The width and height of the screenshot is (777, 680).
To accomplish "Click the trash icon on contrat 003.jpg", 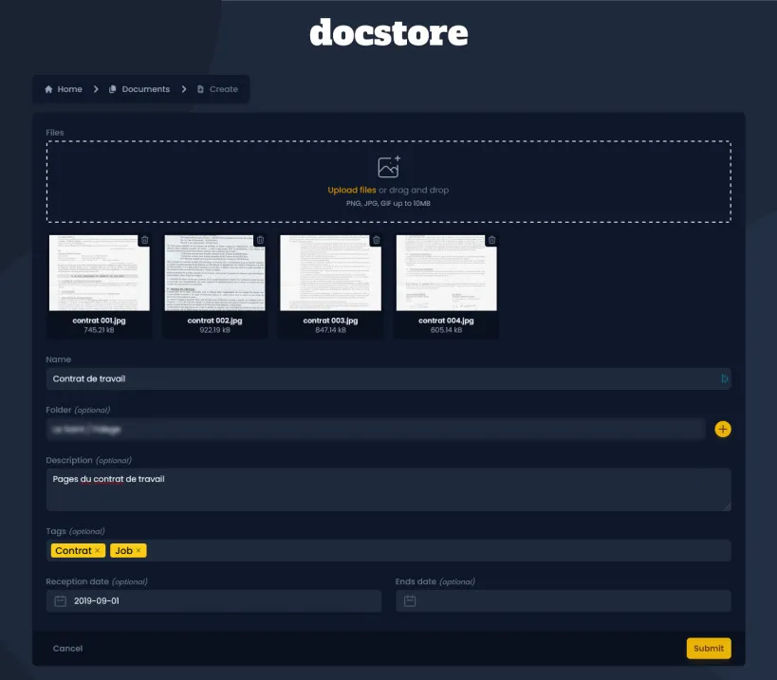I will click(x=377, y=240).
